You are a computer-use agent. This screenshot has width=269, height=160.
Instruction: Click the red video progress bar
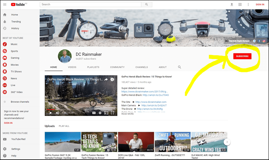[51, 110]
